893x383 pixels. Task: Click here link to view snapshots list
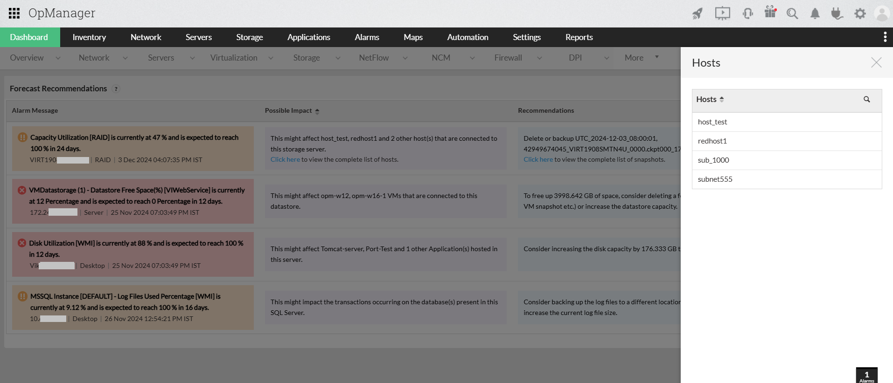tap(538, 159)
